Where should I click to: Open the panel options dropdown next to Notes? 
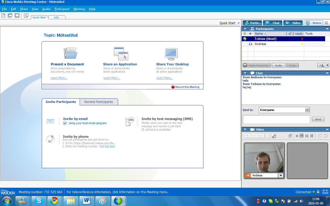(x=326, y=23)
